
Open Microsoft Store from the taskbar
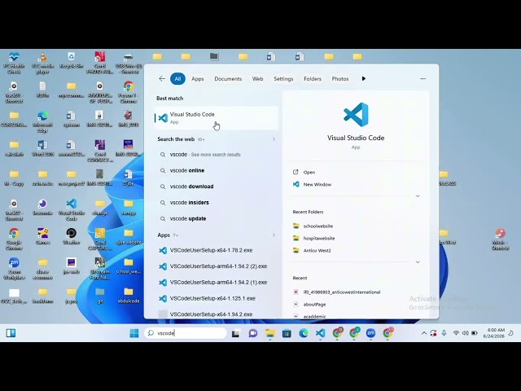287,333
